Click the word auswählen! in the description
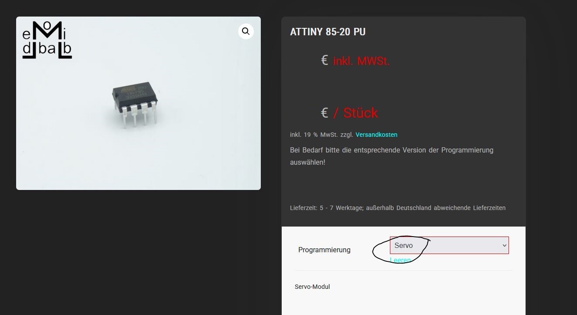Image resolution: width=577 pixels, height=315 pixels. (x=307, y=162)
